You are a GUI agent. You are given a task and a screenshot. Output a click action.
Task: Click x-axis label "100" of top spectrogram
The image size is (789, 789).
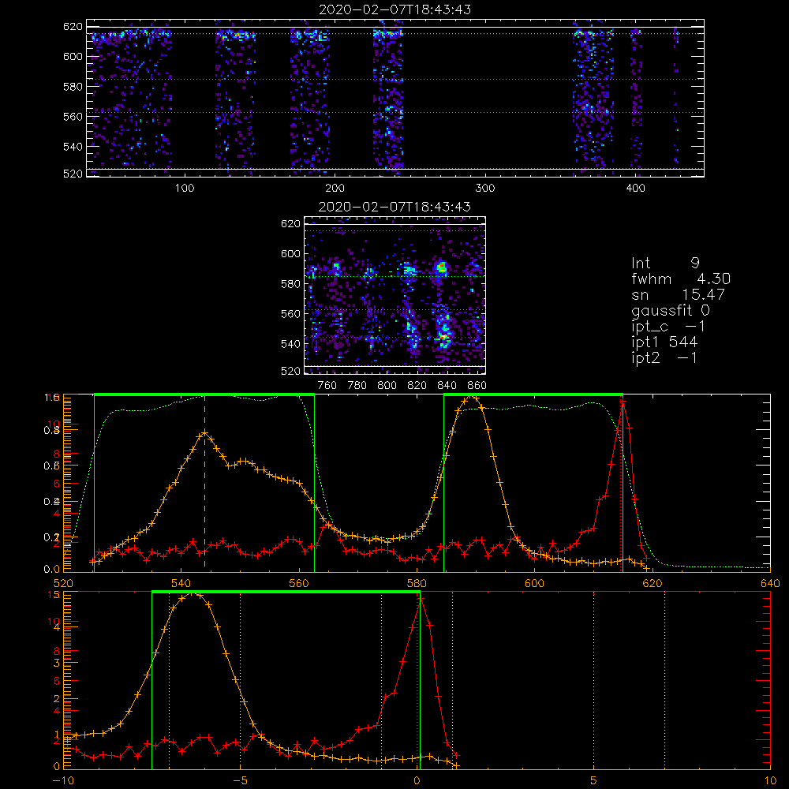tap(185, 189)
